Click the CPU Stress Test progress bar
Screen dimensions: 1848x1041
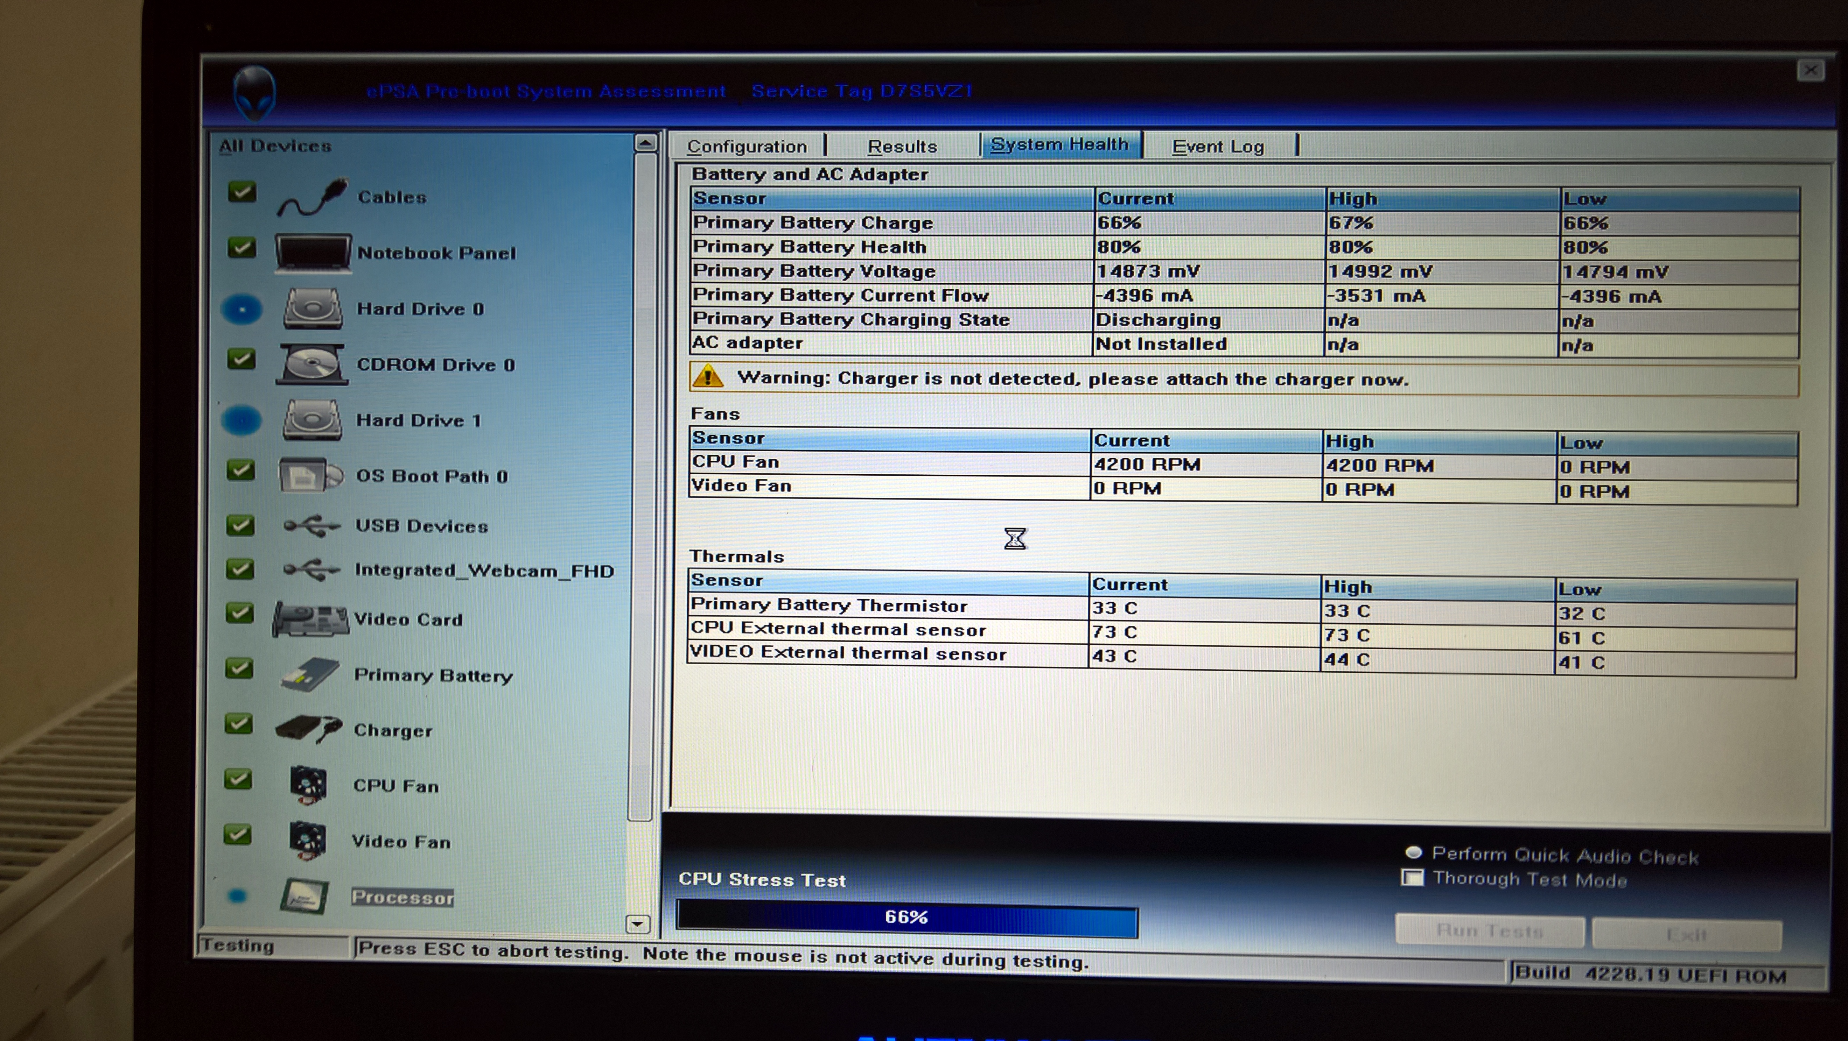coord(907,919)
